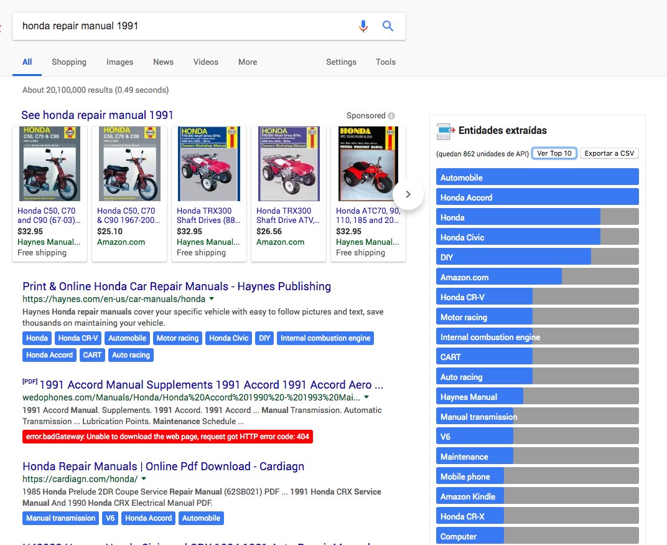667x545 pixels.
Task: Click the Amazon.com entity bar in the panel
Action: (537, 277)
